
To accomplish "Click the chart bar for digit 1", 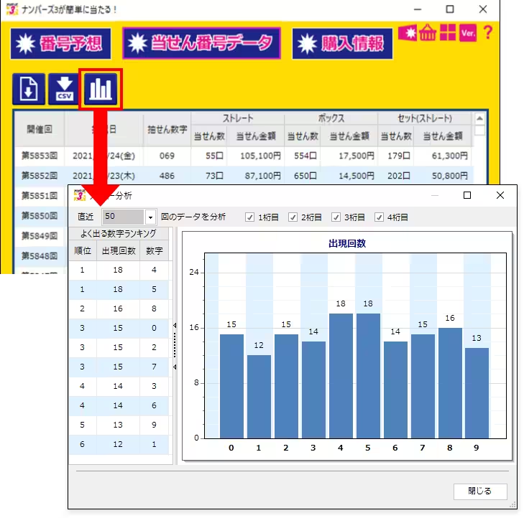I will pos(259,397).
